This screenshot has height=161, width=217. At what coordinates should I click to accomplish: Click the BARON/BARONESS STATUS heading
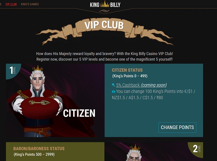click(39, 148)
